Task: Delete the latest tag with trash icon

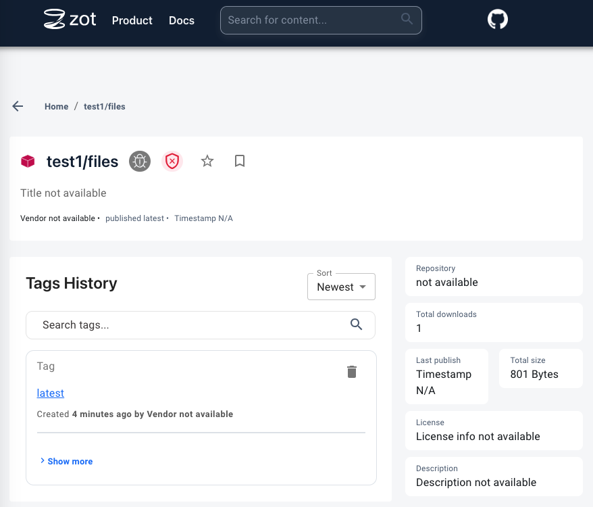Action: pos(352,372)
